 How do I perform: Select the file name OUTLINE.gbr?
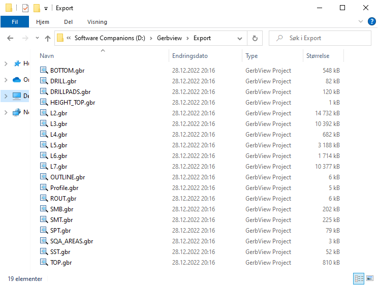pos(68,177)
